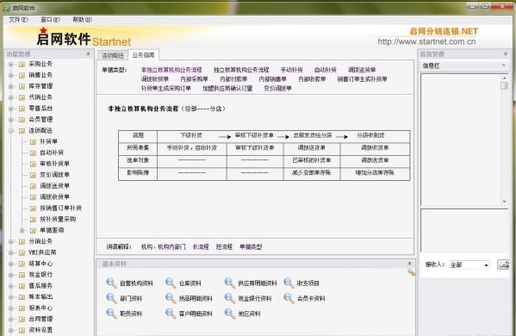Click the 按补货量采购 folder icon in the tree
This screenshot has height=336, width=516.
[33, 220]
